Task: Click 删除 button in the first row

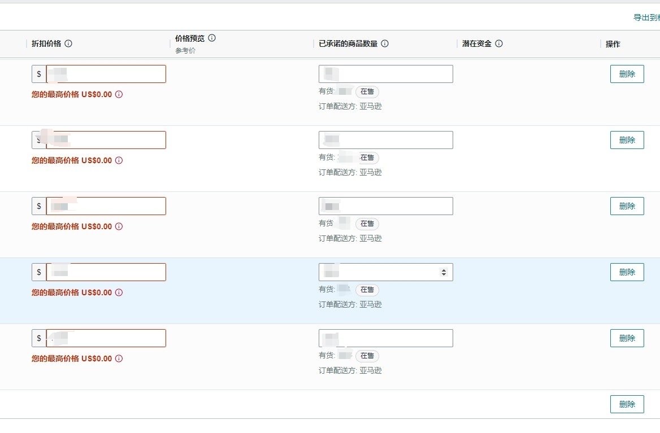Action: pyautogui.click(x=627, y=74)
